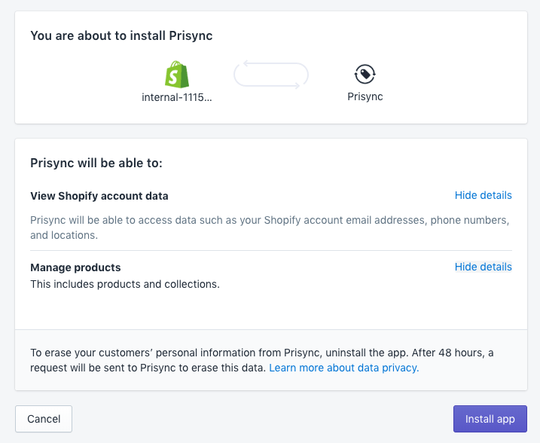Viewport: 540px width, 443px height.
Task: Click the divider line between the two permissions
Action: (271, 250)
